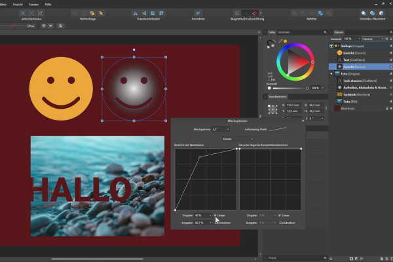Click the third Transformationen rotate icon
The width and height of the screenshot is (393, 262).
tap(153, 13)
